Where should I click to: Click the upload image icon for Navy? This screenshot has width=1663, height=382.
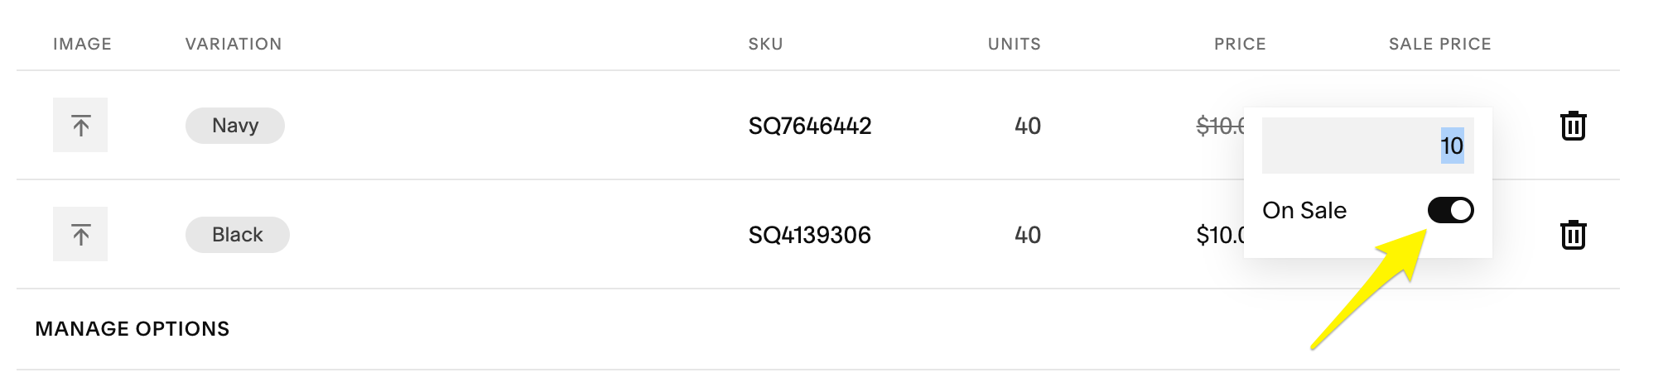pos(80,126)
